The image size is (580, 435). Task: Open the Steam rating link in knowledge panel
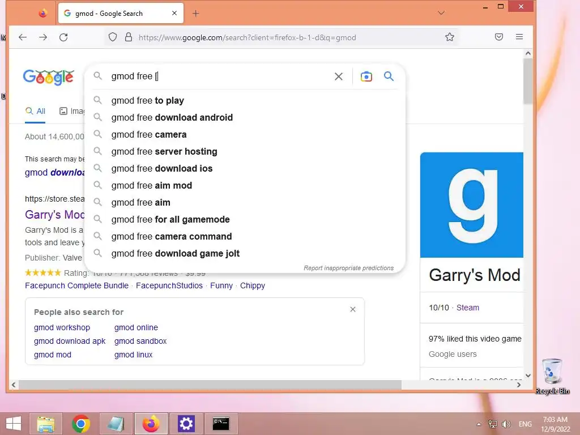467,308
